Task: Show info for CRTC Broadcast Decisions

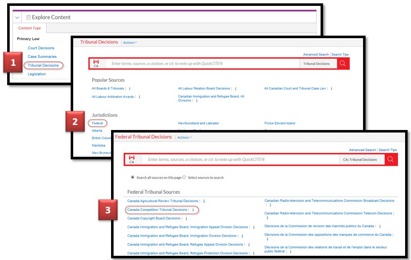Action: pyautogui.click(x=270, y=205)
